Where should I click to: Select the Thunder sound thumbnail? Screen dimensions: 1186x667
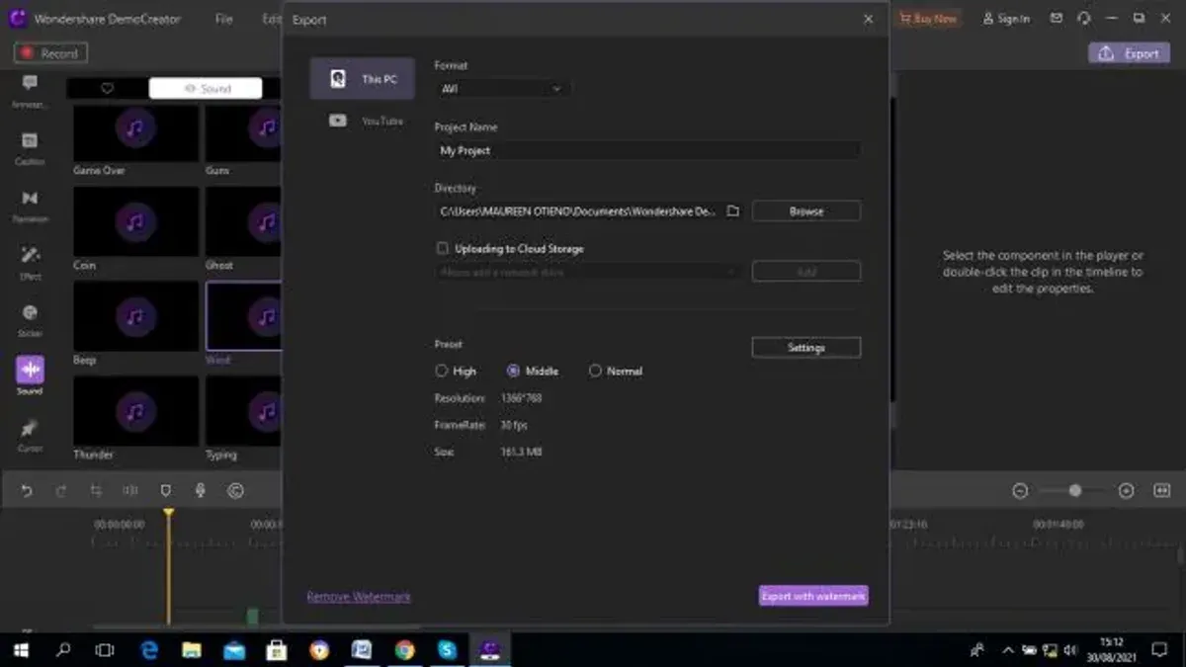[135, 410]
